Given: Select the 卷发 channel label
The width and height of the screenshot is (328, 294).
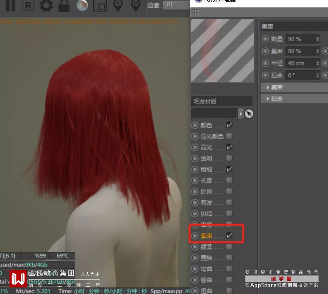Looking at the screenshot, I should [x=206, y=202].
